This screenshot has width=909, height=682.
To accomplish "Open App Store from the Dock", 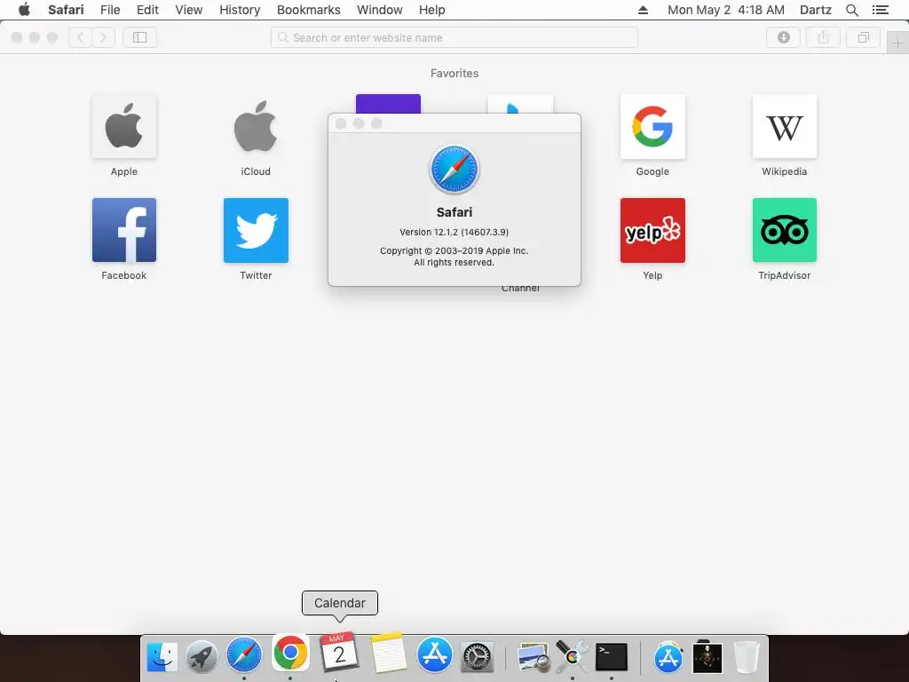I will pyautogui.click(x=435, y=655).
